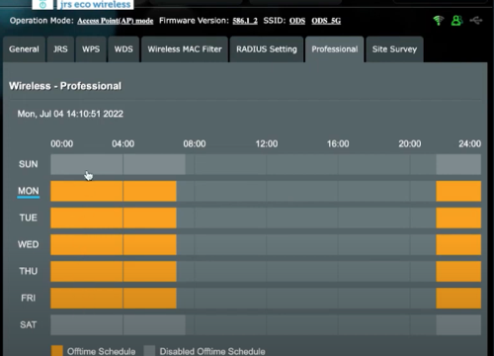This screenshot has height=356, width=494.
Task: Select the WED row label
Action: 29,244
